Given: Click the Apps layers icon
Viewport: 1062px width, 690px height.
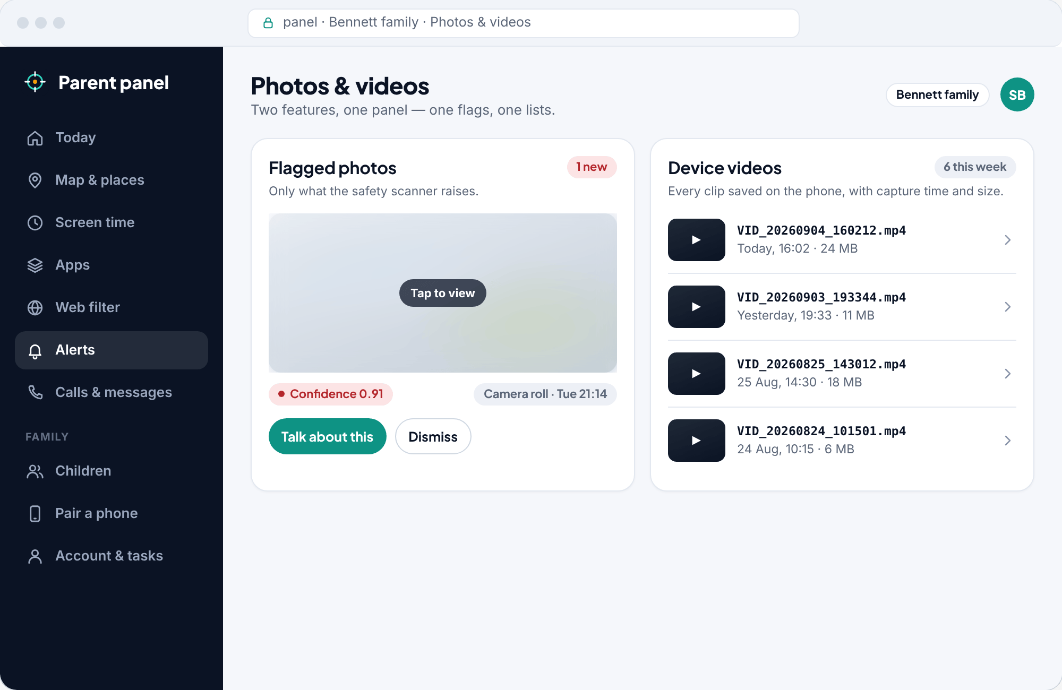Looking at the screenshot, I should coord(35,265).
